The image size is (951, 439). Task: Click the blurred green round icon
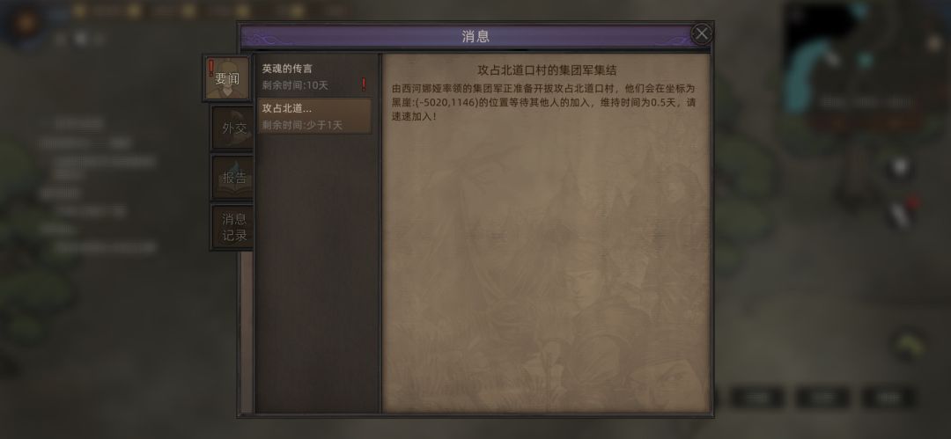908,346
